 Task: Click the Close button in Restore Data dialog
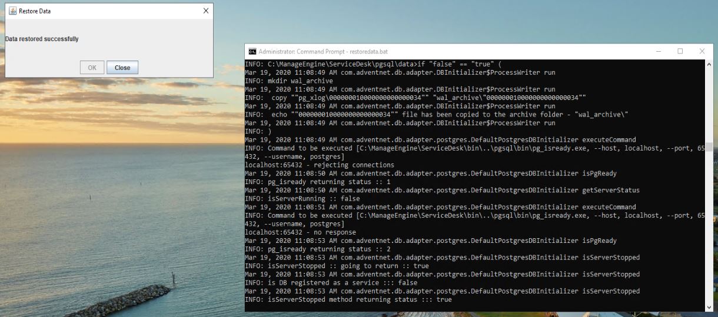tap(122, 68)
